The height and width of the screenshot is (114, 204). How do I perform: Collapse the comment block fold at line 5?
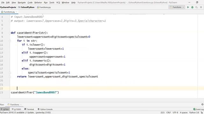click(x=10, y=21)
